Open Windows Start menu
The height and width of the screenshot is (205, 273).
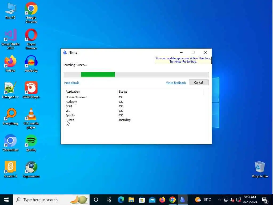[x=6, y=200]
